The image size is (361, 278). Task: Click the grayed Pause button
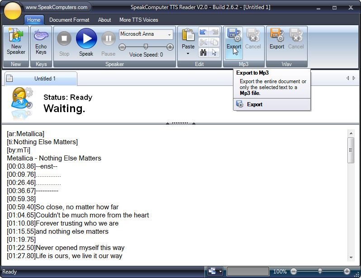tap(108, 43)
